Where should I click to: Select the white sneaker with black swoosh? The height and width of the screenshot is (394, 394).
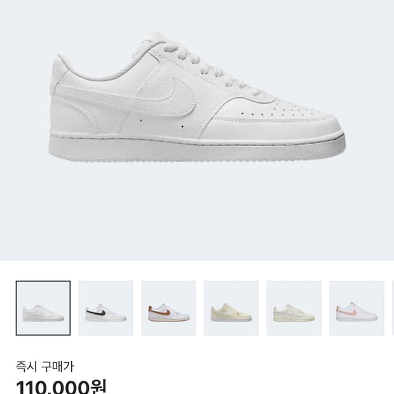coord(105,308)
